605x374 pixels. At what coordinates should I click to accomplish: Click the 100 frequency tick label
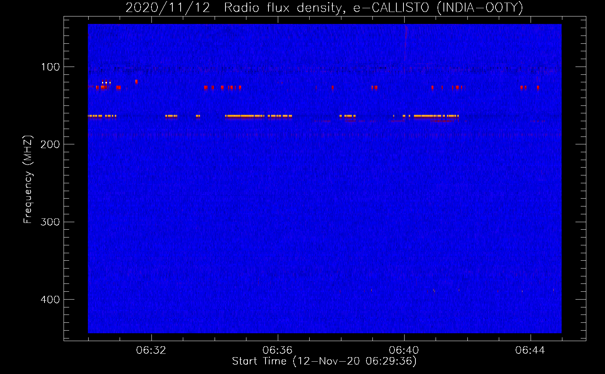(x=50, y=67)
